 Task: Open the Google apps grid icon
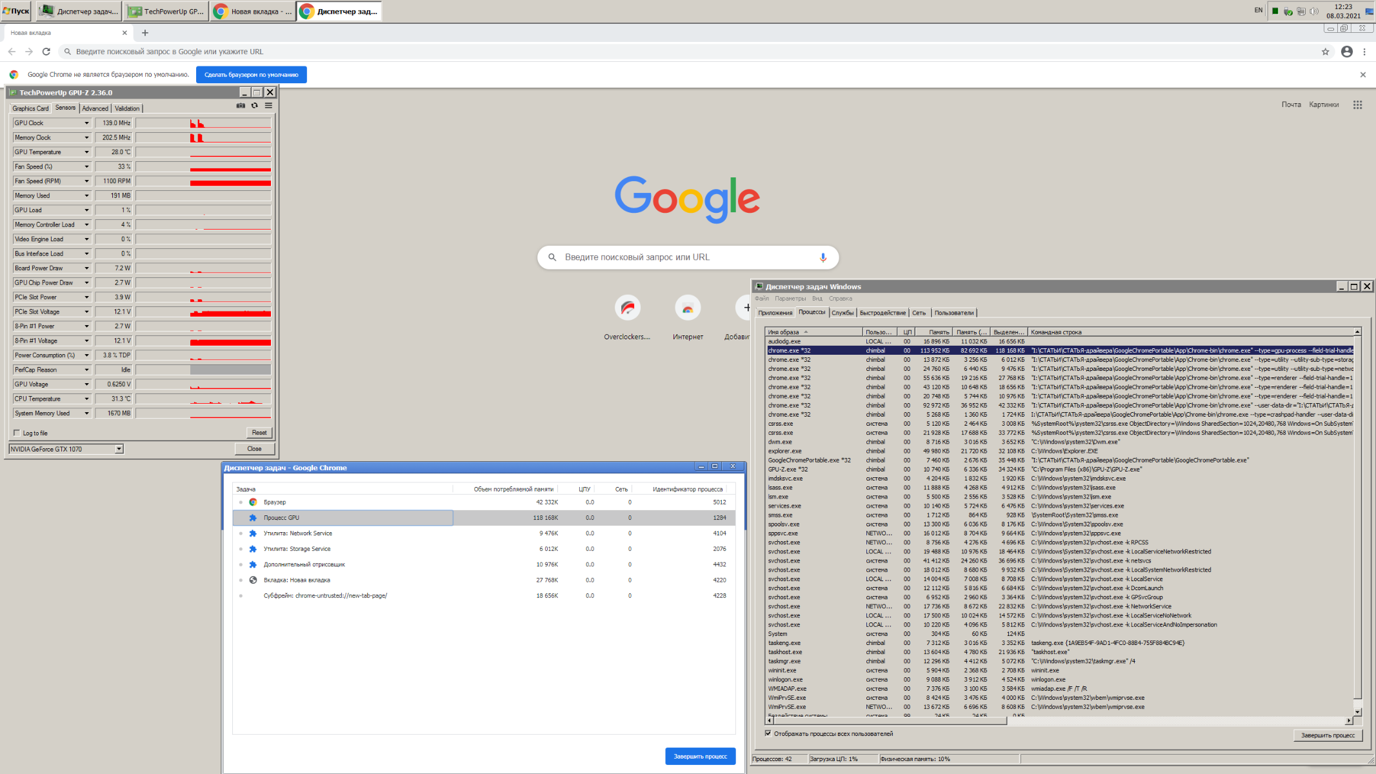coord(1357,104)
